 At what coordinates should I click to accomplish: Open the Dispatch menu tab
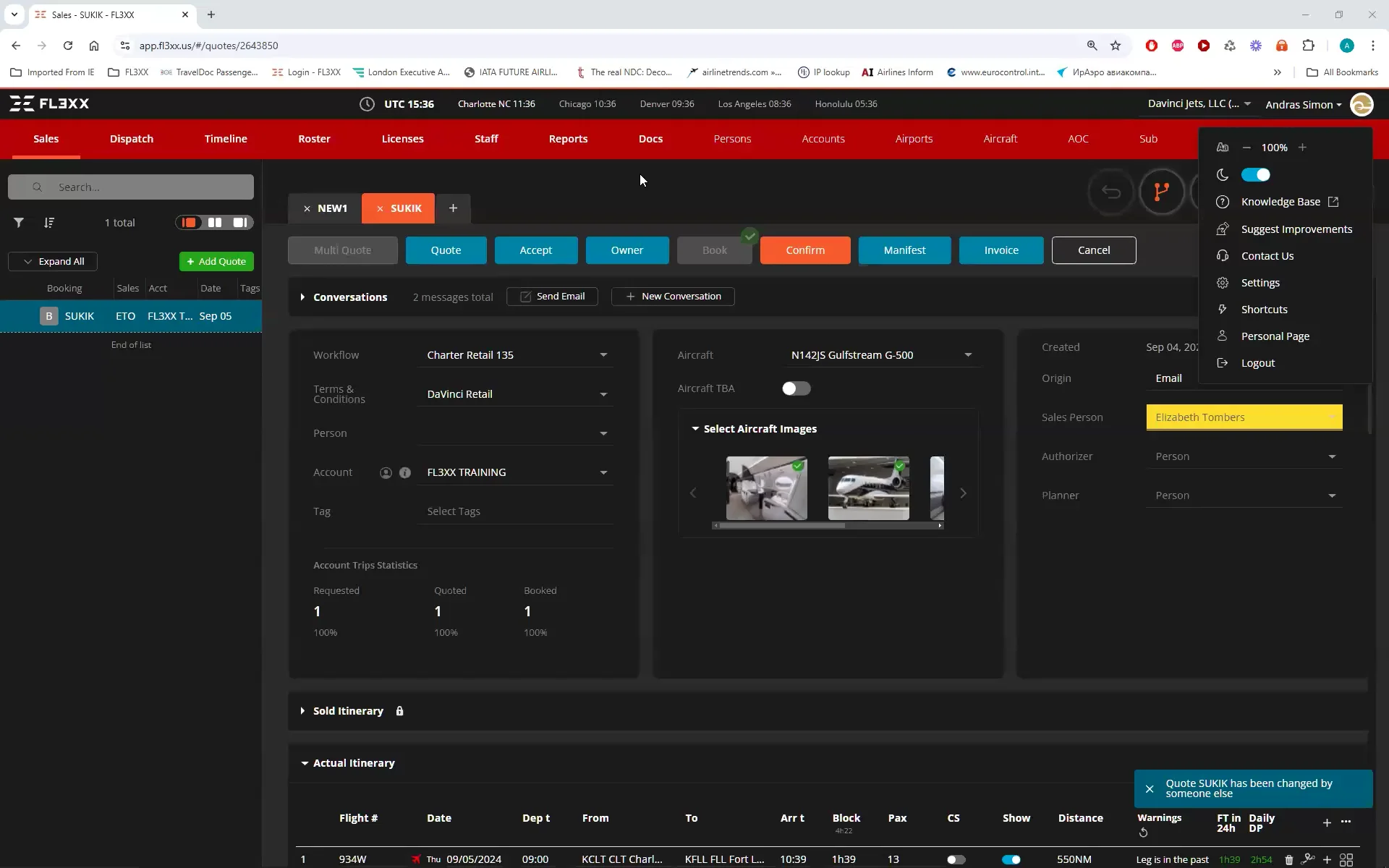pos(131,139)
